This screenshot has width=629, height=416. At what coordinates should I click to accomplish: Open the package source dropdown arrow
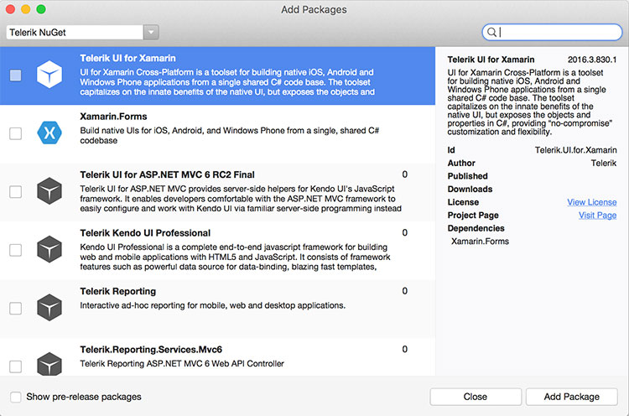(151, 32)
